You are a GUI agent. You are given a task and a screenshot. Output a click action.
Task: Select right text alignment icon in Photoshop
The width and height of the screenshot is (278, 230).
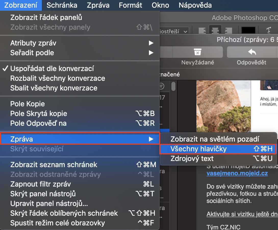click(229, 30)
